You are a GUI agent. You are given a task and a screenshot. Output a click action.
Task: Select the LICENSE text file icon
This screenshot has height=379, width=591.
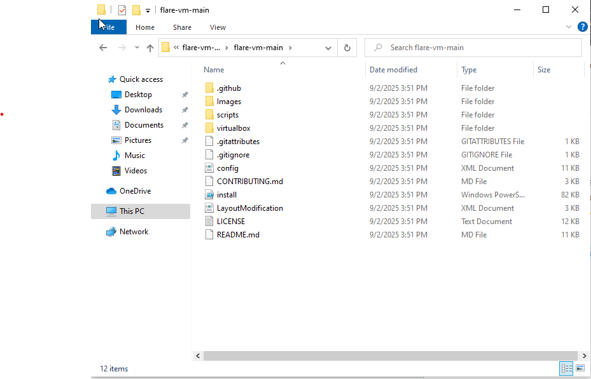click(x=209, y=222)
